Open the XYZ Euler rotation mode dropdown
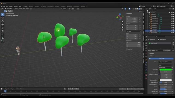 coord(134,31)
